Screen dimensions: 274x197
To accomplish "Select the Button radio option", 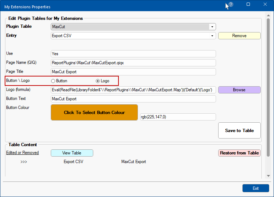I will [53, 81].
